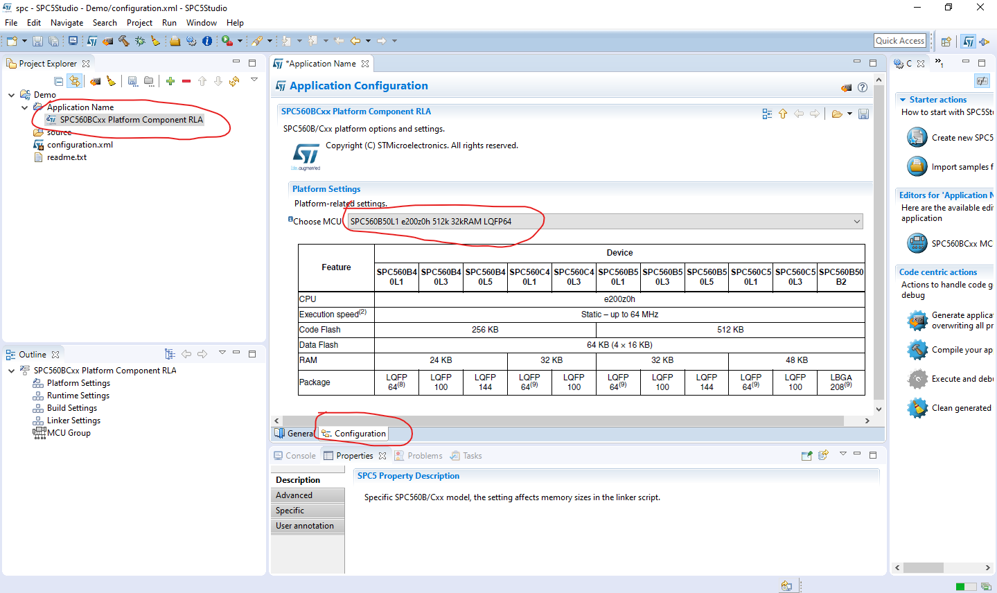Click the help question mark icon in editor

coord(863,87)
